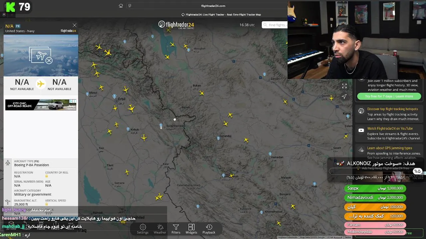Select the aircraft east of Sanandaj
The height and width of the screenshot is (239, 426).
[246, 140]
